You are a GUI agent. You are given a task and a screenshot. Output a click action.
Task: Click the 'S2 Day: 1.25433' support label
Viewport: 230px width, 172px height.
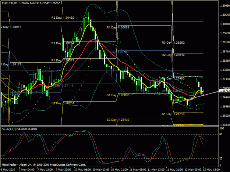[118, 120]
